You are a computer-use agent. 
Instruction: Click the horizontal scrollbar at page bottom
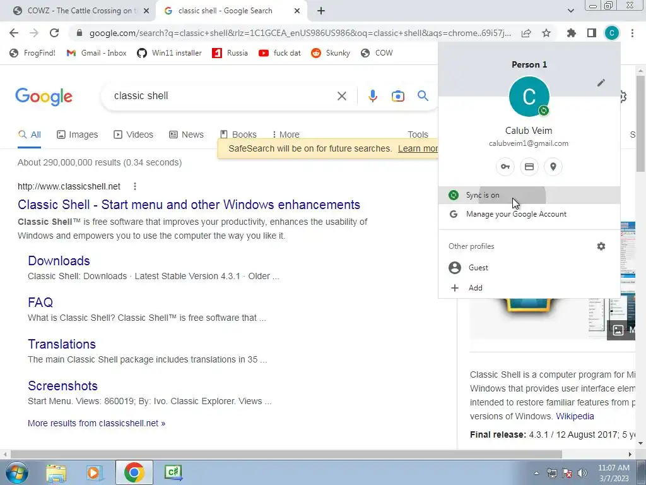tap(286, 454)
